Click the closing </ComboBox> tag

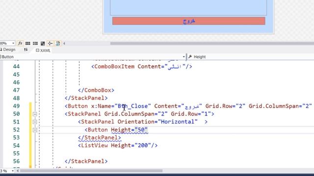click(96, 90)
